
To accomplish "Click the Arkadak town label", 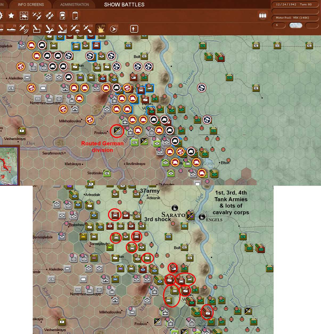I will click(92, 195).
